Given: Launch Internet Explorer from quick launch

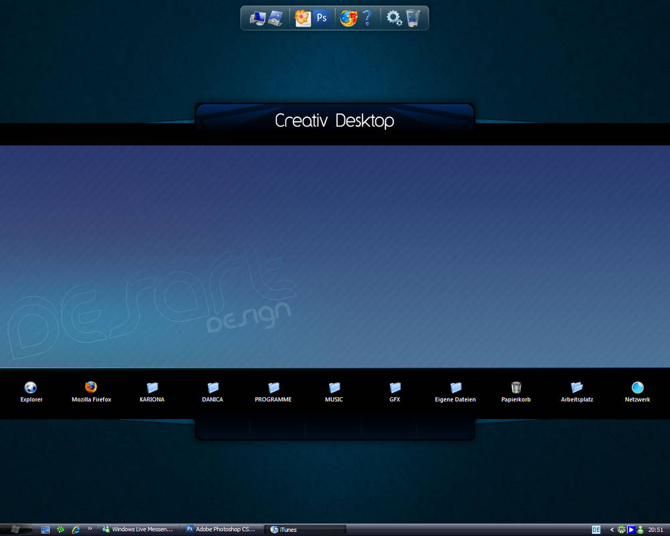Looking at the screenshot, I should [x=76, y=529].
